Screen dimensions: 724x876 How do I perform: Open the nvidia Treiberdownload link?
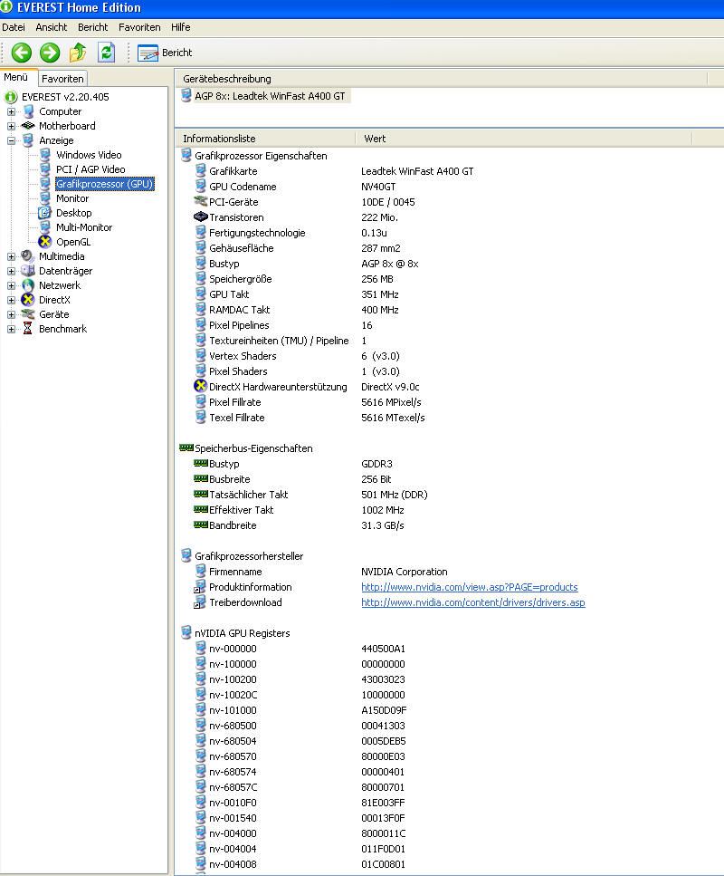pos(472,602)
